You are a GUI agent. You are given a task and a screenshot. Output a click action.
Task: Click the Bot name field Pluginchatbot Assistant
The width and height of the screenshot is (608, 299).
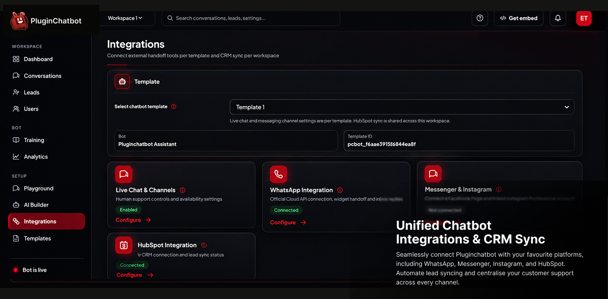tap(226, 141)
